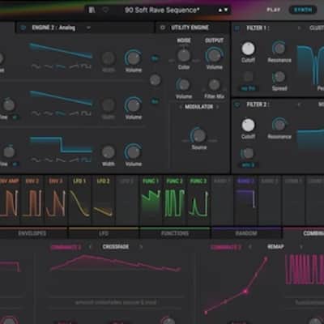Click the Filter 1 Spread knob
This screenshot has width=324, height=324.
coord(279,77)
